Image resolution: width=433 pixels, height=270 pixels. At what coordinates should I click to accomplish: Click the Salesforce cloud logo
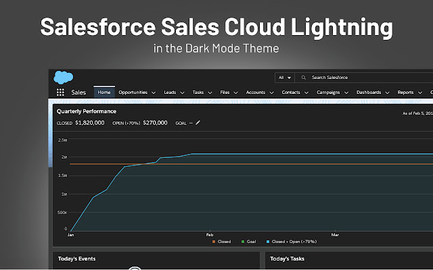coord(63,77)
